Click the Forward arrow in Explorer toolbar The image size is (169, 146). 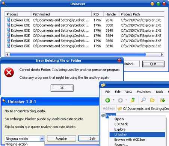(120, 100)
